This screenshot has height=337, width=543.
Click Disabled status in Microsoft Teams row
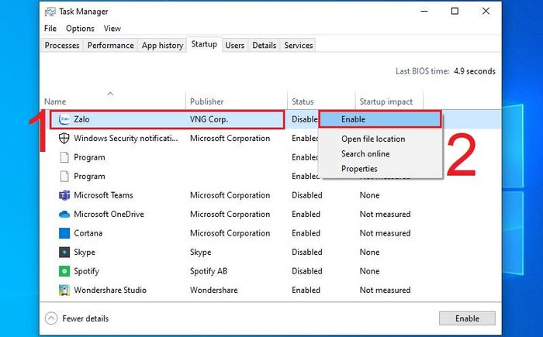tap(307, 195)
